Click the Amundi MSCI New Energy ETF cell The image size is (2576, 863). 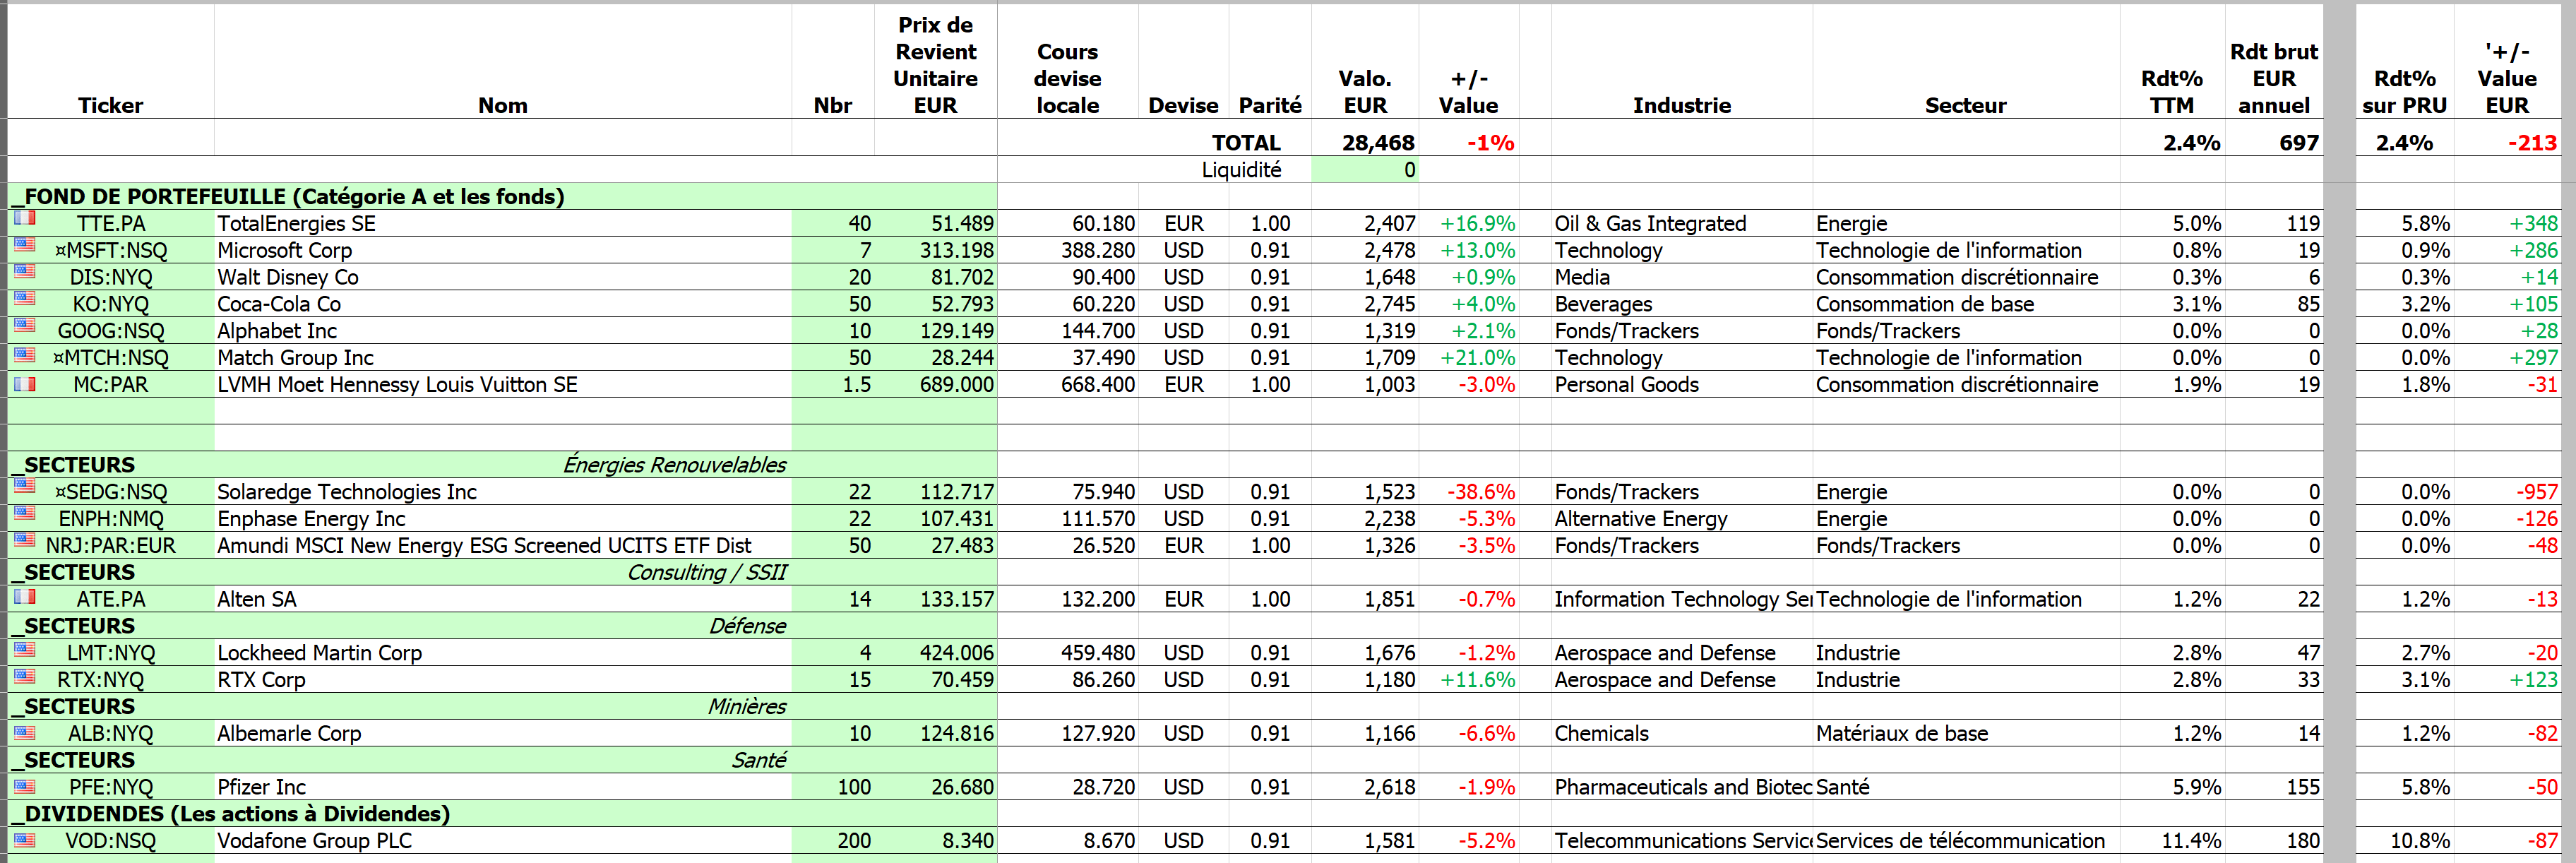(x=503, y=546)
